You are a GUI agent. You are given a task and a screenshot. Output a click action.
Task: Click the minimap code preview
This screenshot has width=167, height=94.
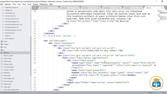162,16
